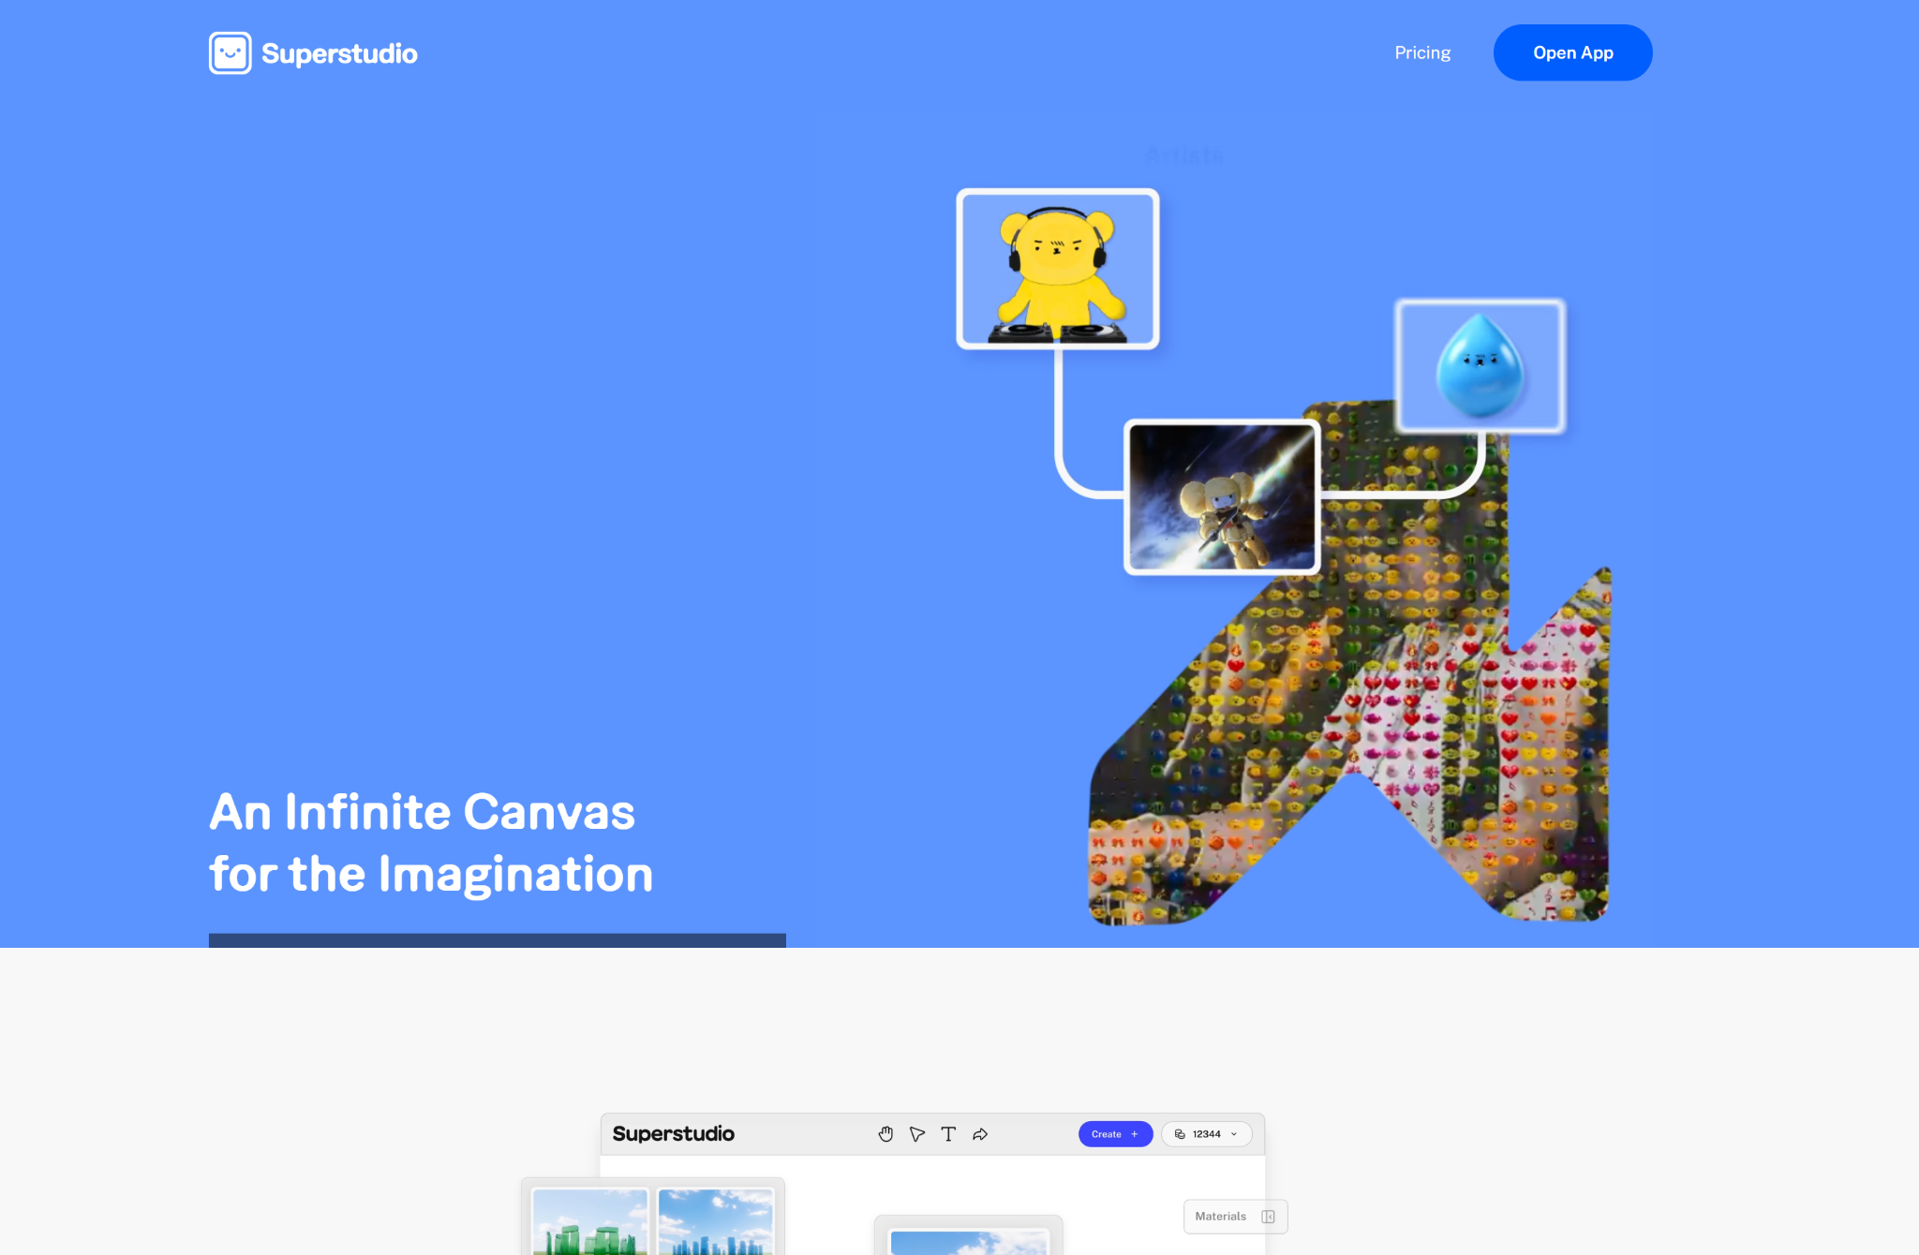Open the Materials panel
The height and width of the screenshot is (1255, 1919).
1220,1217
